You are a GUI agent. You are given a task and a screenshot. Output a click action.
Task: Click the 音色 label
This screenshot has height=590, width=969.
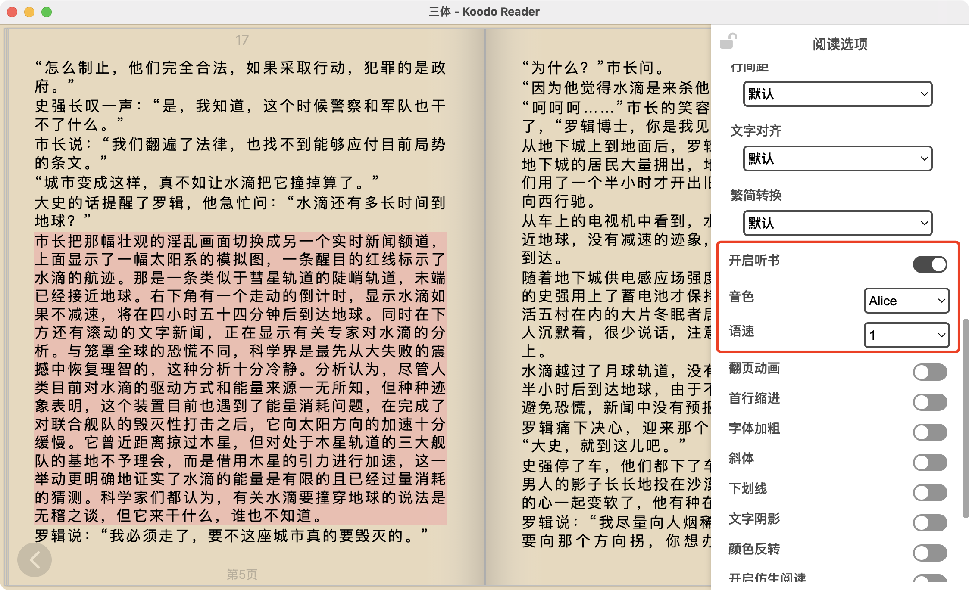(741, 296)
